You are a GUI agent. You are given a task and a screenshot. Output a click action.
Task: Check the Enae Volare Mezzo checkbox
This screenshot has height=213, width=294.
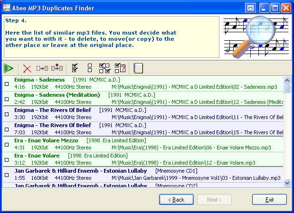click(7, 144)
